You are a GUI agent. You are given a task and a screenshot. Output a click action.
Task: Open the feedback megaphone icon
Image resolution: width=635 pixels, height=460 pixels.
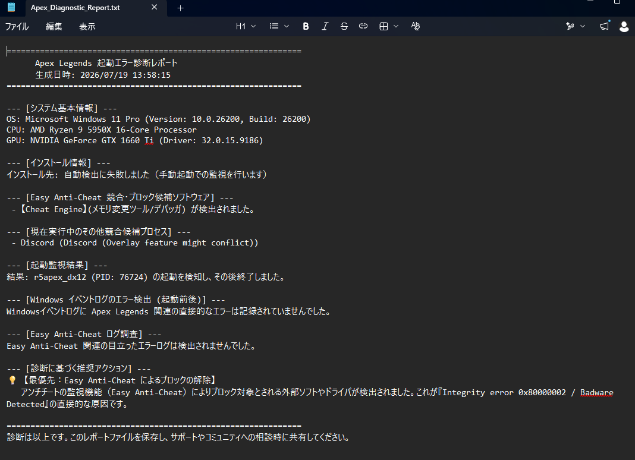pyautogui.click(x=604, y=26)
